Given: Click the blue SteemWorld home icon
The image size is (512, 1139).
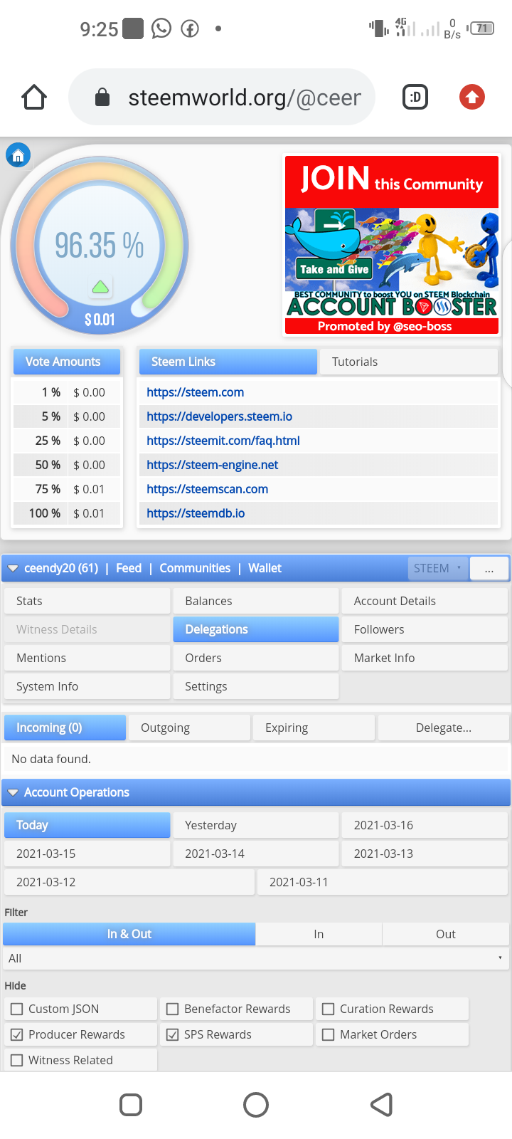Looking at the screenshot, I should tap(18, 155).
